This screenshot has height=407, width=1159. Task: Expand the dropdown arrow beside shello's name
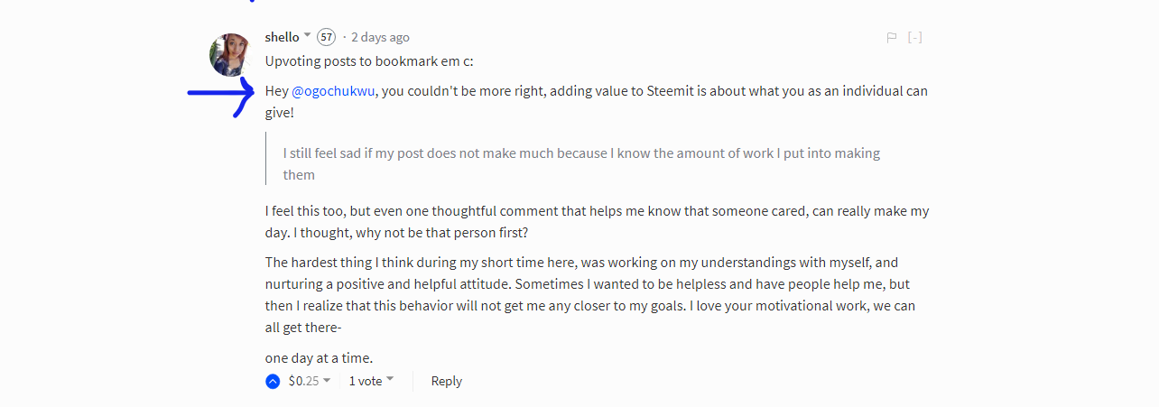coord(307,36)
